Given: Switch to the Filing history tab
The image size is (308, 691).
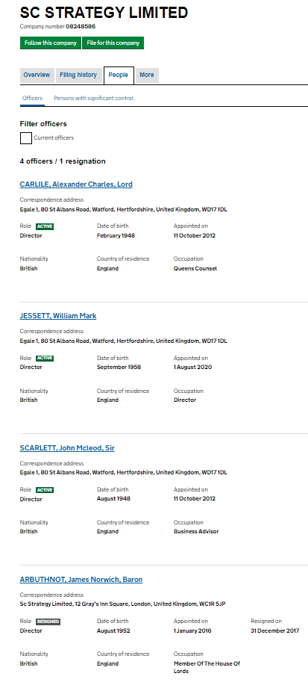Looking at the screenshot, I should pyautogui.click(x=78, y=75).
